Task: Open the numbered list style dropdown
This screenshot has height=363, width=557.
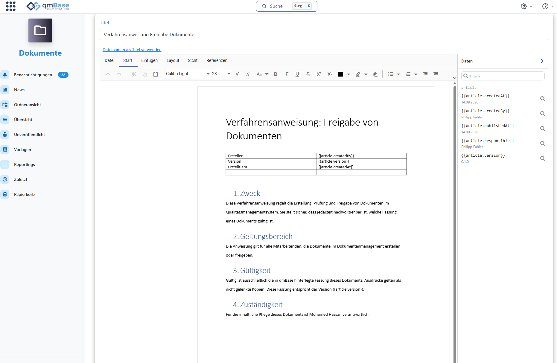Action: pyautogui.click(x=416, y=74)
